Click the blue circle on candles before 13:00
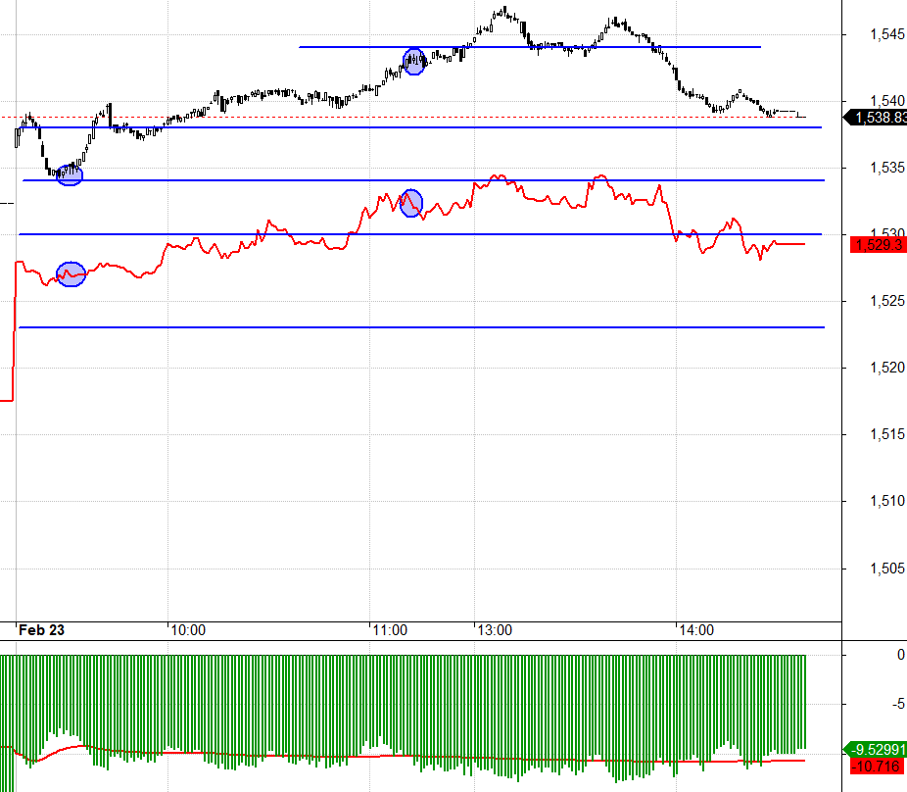The height and width of the screenshot is (792, 907). pos(414,62)
